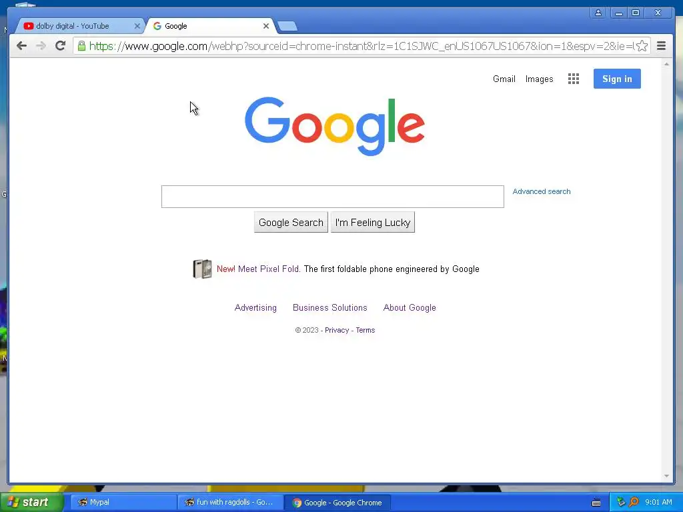Open the Windows start menu
This screenshot has width=683, height=512.
click(x=31, y=502)
